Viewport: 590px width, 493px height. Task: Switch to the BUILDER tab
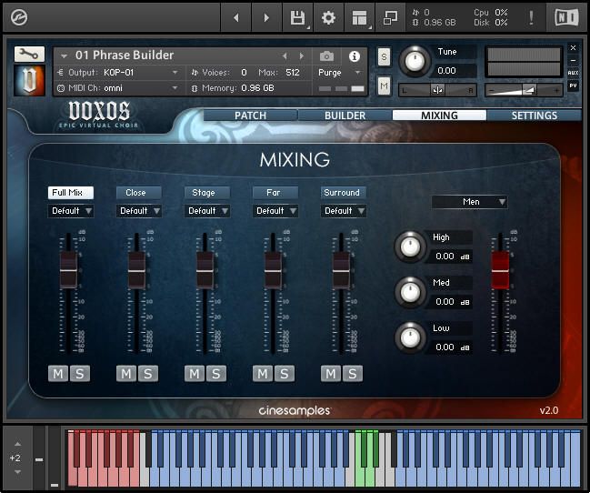click(x=345, y=116)
